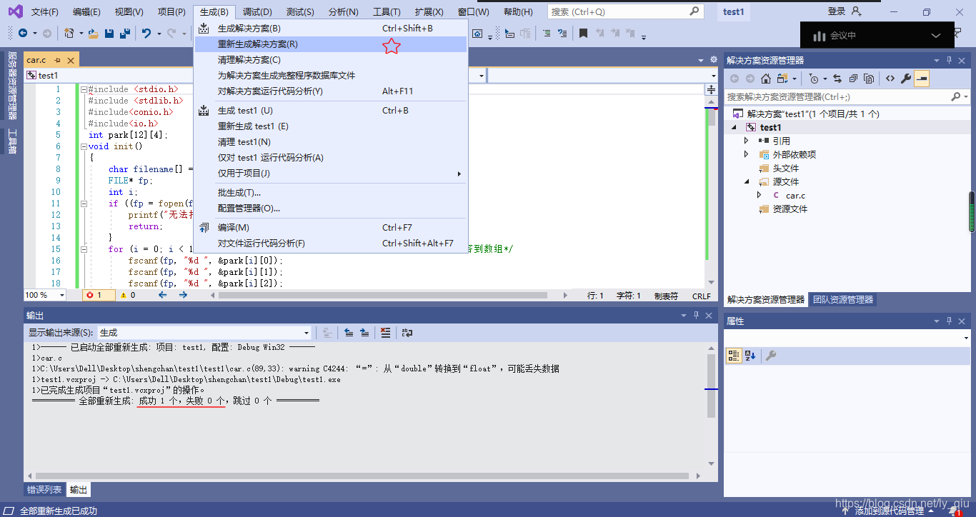Click the view code angle-brackets icon
Screen dimensions: 976x517
tap(890, 79)
